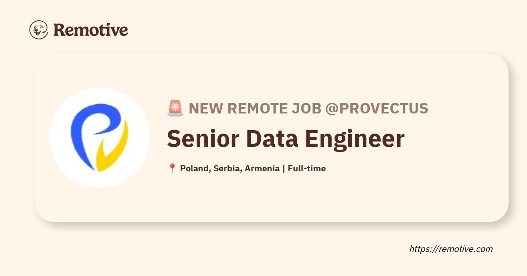The width and height of the screenshot is (527, 276).
Task: Click the word NEW in the headline
Action: pyautogui.click(x=205, y=108)
